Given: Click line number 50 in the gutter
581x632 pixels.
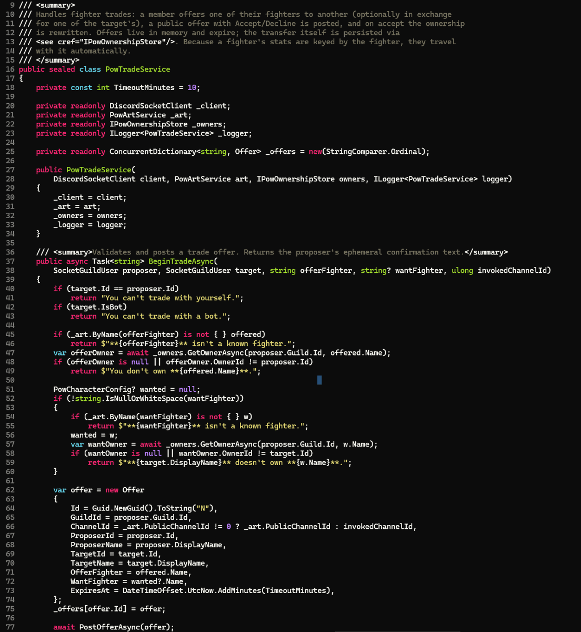Looking at the screenshot, I should [10, 380].
